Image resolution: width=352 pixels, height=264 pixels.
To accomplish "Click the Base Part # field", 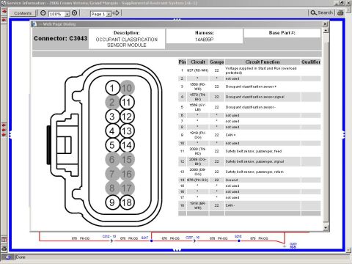I will (x=282, y=33).
